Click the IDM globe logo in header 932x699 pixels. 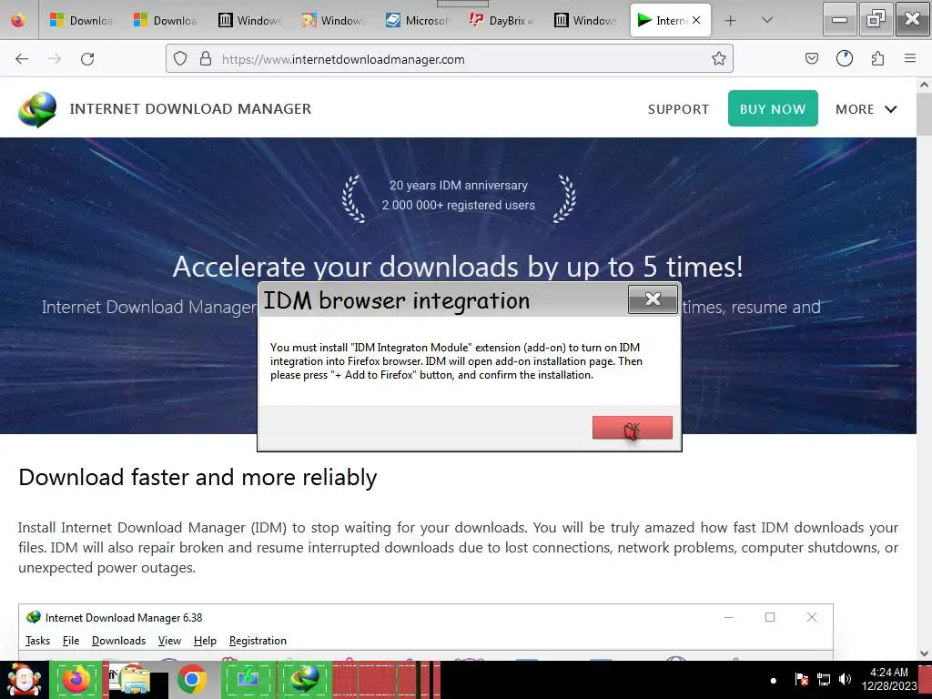[x=37, y=109]
